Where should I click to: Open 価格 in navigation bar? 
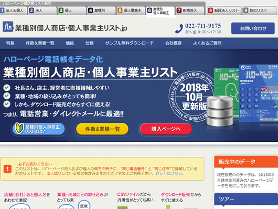coord(70,43)
